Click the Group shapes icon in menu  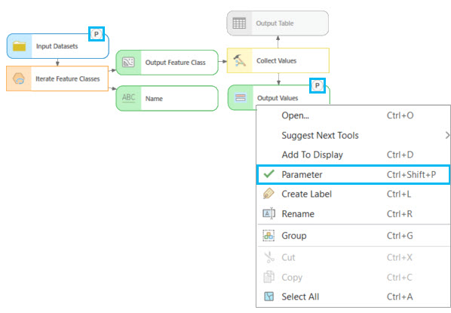pos(268,235)
